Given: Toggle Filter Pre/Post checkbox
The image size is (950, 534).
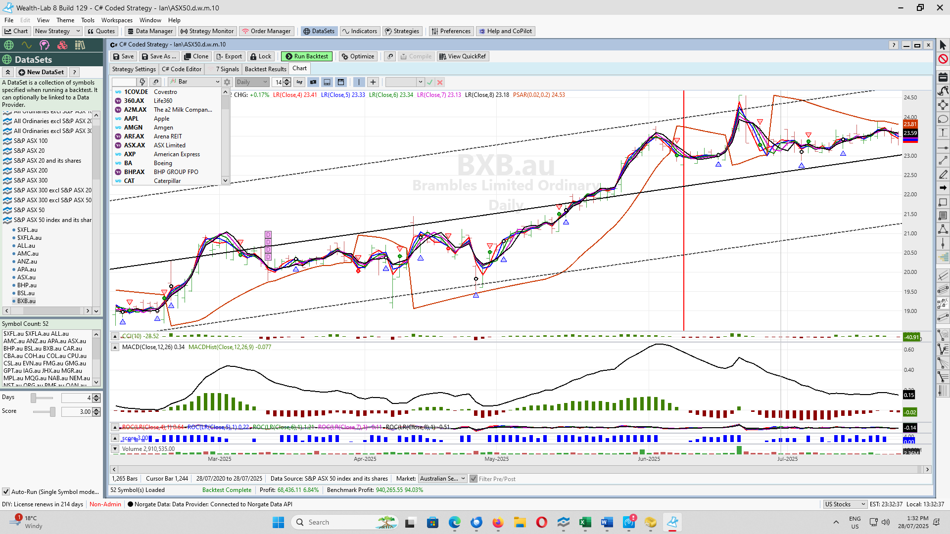Looking at the screenshot, I should [x=474, y=479].
